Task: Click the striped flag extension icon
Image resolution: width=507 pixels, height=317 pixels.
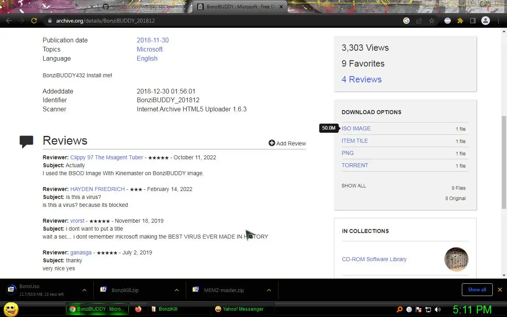Action: point(448,21)
